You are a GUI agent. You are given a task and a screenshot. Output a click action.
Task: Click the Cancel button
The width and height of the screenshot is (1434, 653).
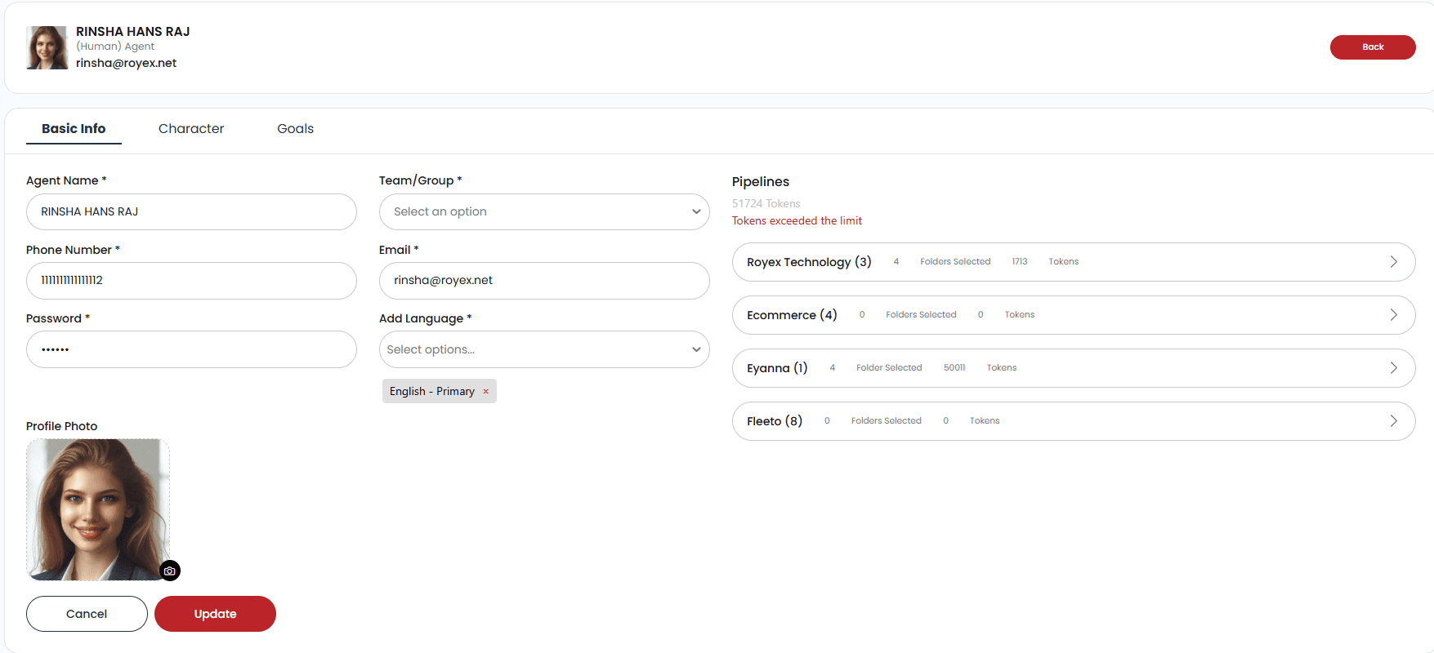point(87,614)
